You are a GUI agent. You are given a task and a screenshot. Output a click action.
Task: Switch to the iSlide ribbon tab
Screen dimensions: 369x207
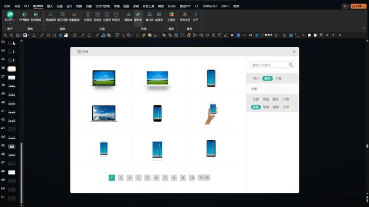point(172,6)
